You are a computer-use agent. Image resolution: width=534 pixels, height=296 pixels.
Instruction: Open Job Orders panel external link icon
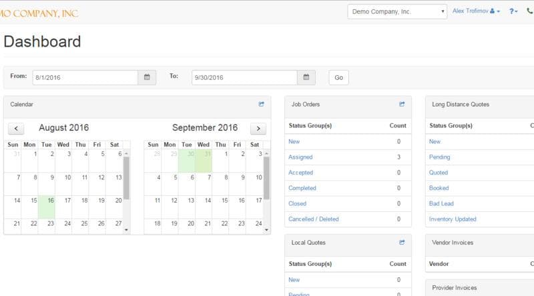click(x=402, y=104)
